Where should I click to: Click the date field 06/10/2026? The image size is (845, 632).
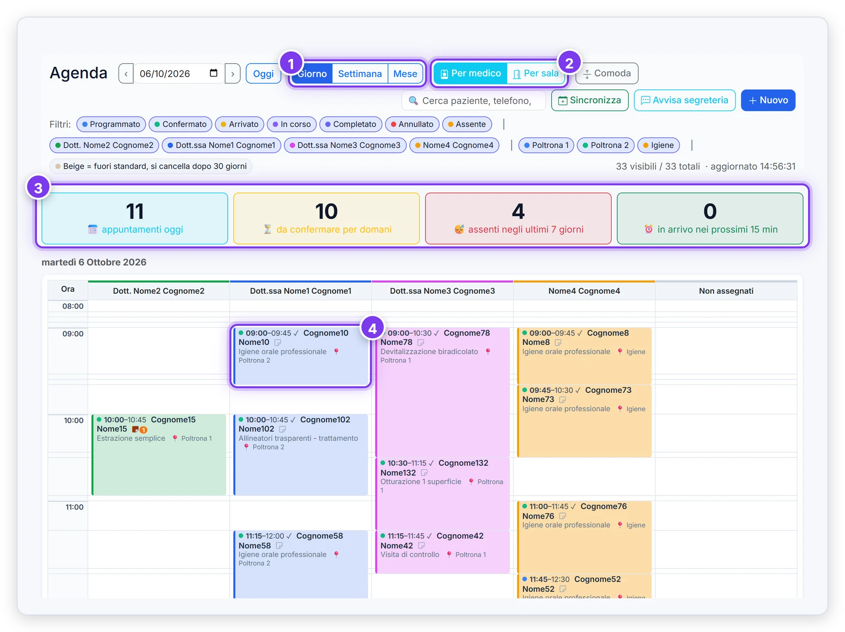coord(179,74)
